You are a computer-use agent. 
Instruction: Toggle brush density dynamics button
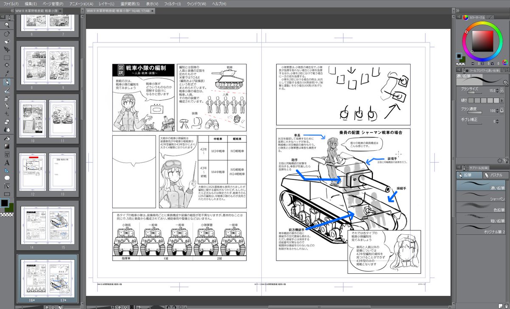(x=502, y=111)
